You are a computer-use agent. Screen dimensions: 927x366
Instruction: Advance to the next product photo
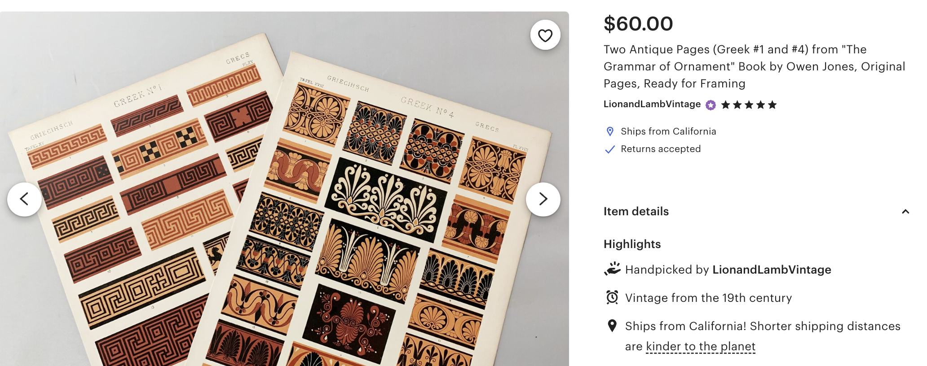[543, 199]
